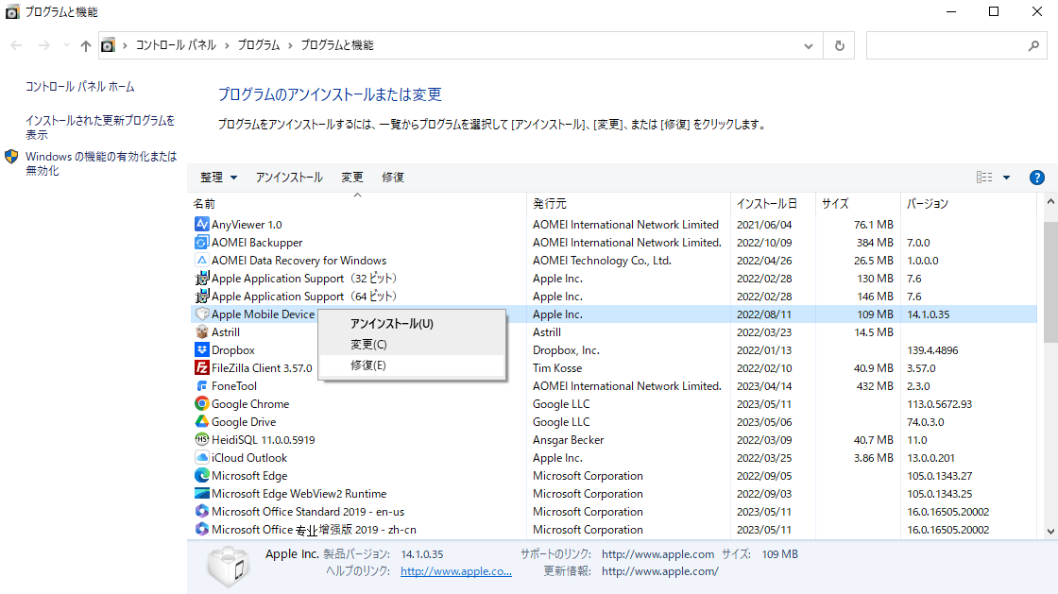Sort the list by インストール日 column header

click(x=766, y=204)
